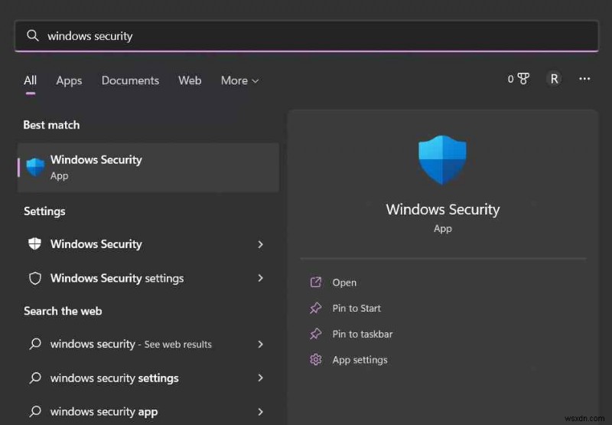612x425 pixels.
Task: Expand the 'windows security settings' web suggestion chevron
Action: 260,378
